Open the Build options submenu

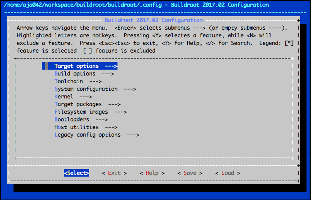[x=84, y=74]
